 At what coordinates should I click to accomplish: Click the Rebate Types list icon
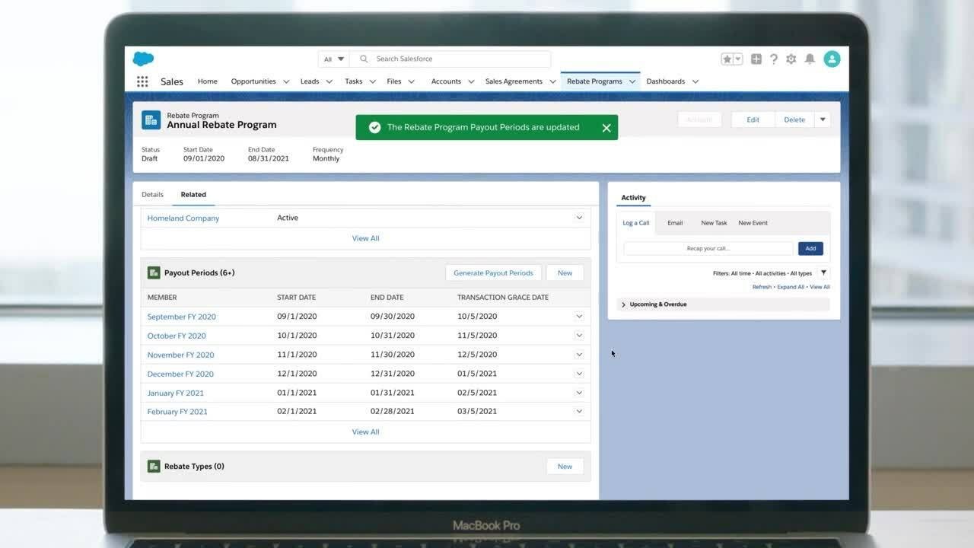(x=154, y=466)
